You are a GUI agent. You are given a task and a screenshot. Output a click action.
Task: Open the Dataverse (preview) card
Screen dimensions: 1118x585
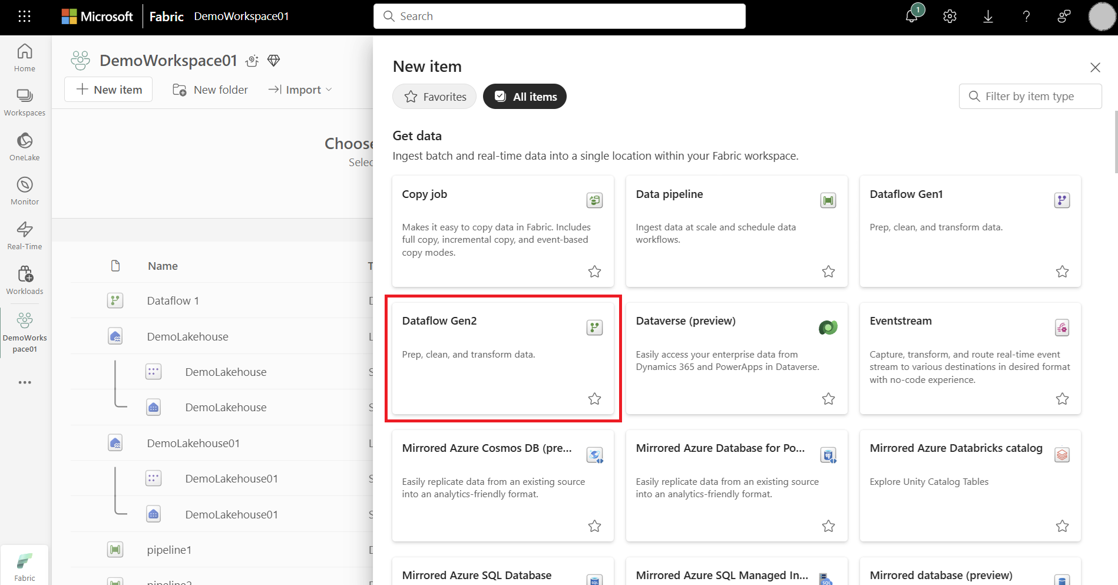[736, 358]
